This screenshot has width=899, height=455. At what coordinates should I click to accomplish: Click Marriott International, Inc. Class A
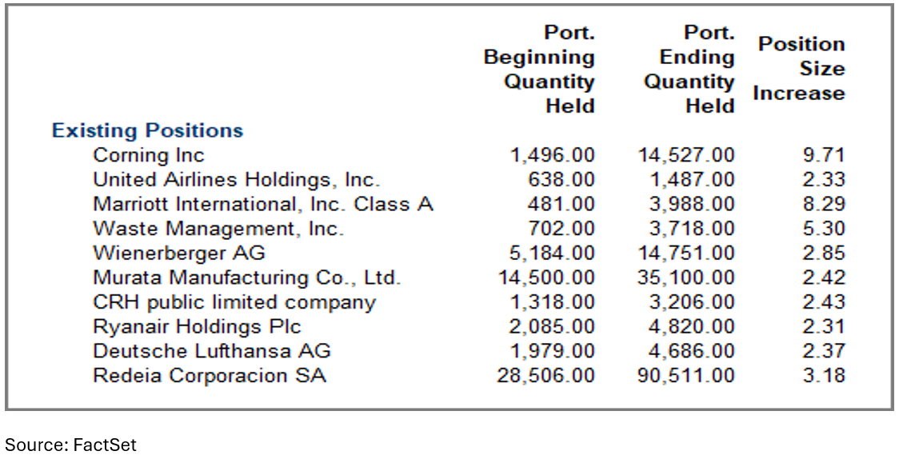pyautogui.click(x=263, y=204)
